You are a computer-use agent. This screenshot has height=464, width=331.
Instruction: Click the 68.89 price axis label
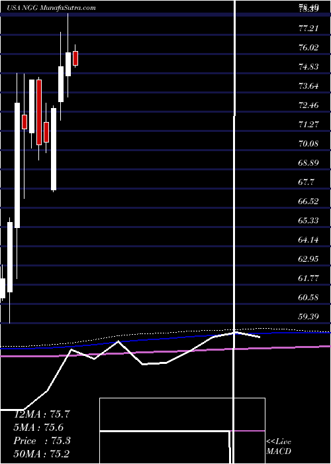coord(308,163)
